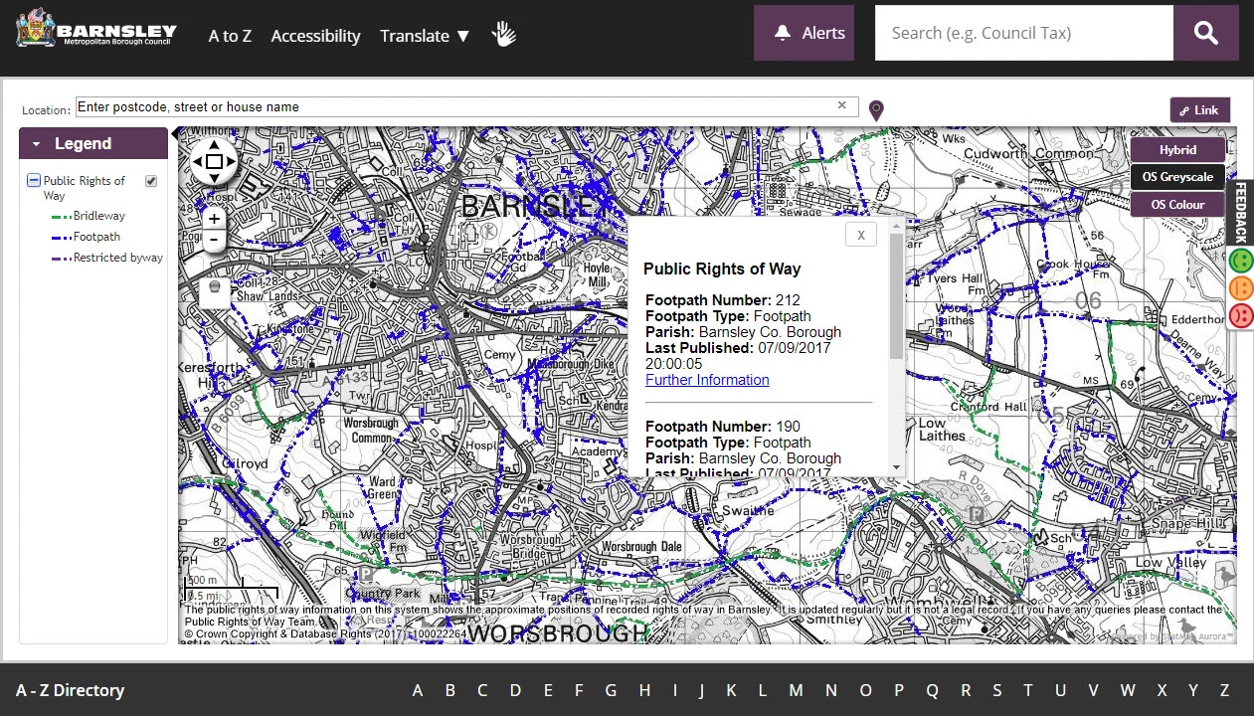Switch to OS Colour basemap
Image resolution: width=1254 pixels, height=716 pixels.
point(1177,204)
